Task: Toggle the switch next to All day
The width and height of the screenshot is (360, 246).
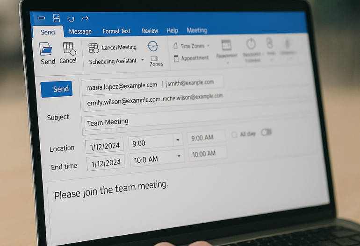Action: click(x=266, y=133)
